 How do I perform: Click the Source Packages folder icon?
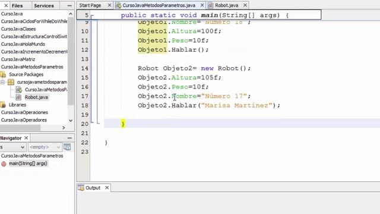point(3,74)
